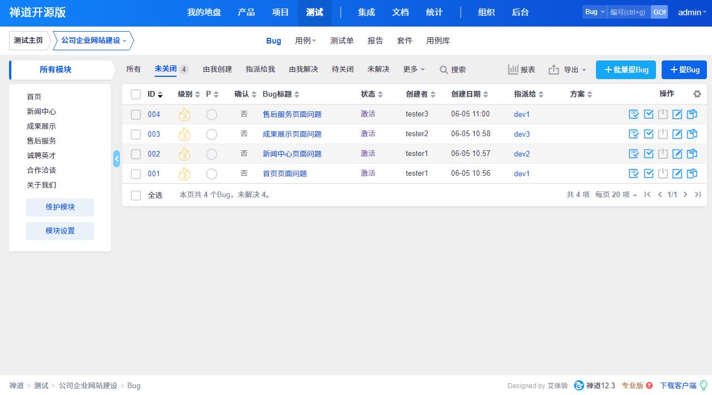
Task: Open column settings gear icon
Action: (697, 94)
